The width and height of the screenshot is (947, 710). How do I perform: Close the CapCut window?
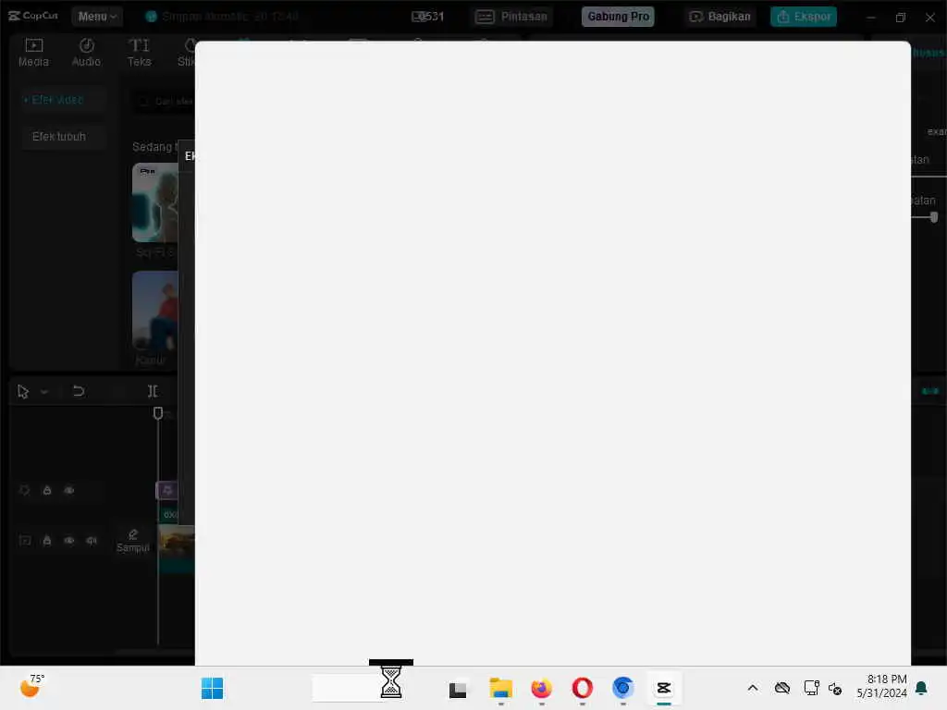click(x=930, y=17)
